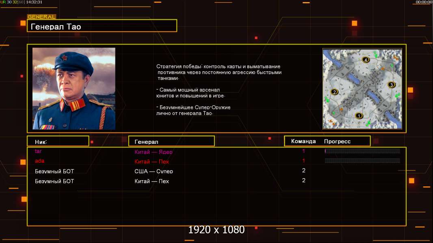The height and width of the screenshot is (243, 433).
Task: Click the loading progress bar for tar
Action: click(x=362, y=151)
